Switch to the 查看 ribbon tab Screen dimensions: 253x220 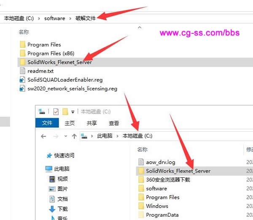coord(114,123)
